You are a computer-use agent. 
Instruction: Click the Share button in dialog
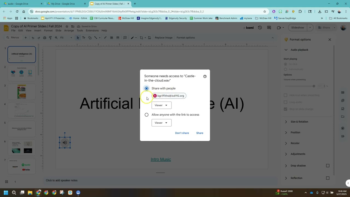pos(200,133)
